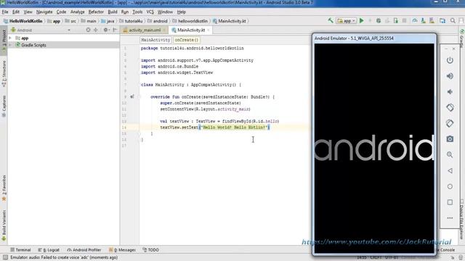Click emulator Zoom magnifier icon
465x261 pixels.
(x=450, y=154)
